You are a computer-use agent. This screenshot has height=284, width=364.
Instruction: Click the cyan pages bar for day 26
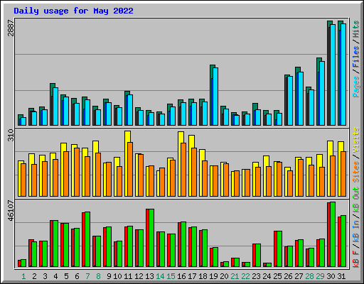tap(290, 101)
